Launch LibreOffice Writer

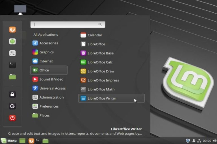111,98
